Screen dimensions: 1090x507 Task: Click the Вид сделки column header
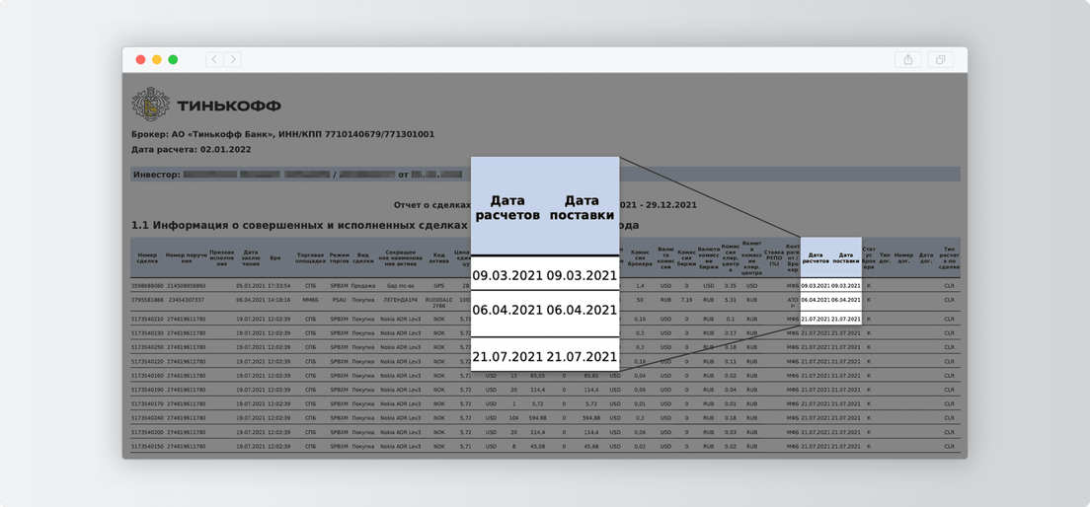tap(363, 257)
